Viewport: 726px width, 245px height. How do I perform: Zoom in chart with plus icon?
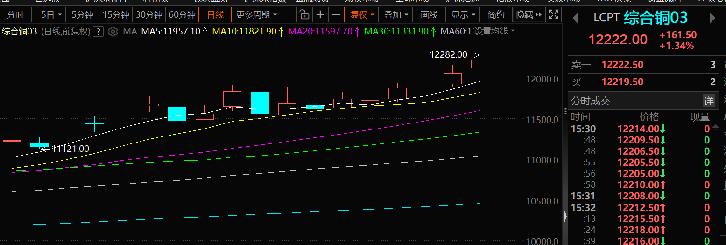tap(320, 15)
